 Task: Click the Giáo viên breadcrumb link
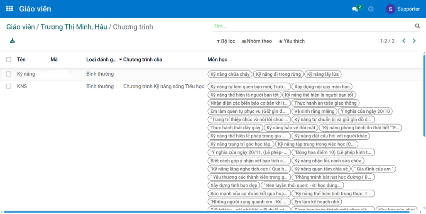tap(20, 27)
